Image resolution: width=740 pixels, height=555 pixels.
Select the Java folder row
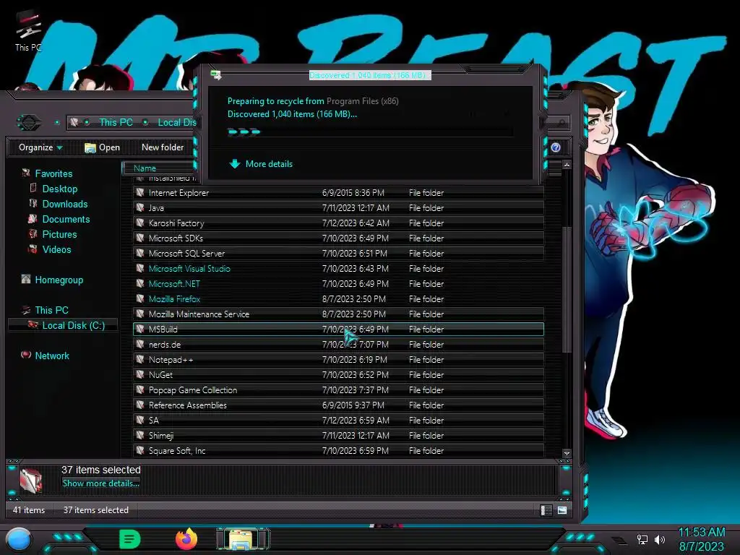[338, 207]
